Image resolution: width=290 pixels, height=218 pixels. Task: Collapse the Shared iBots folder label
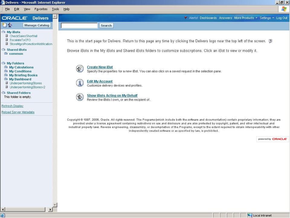[17, 50]
